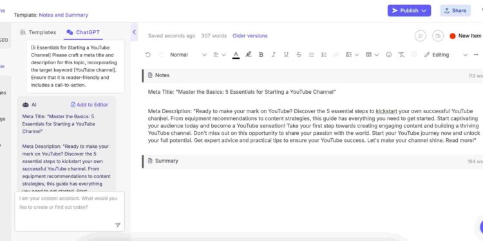
Task: Toggle underline formatting
Action: (x=286, y=55)
